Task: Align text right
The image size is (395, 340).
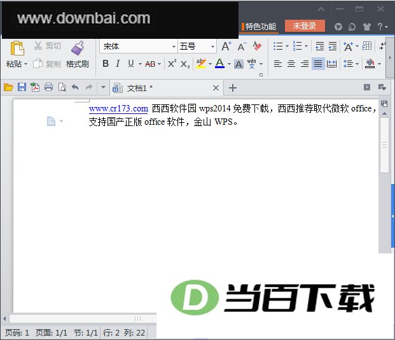Action: tap(305, 64)
